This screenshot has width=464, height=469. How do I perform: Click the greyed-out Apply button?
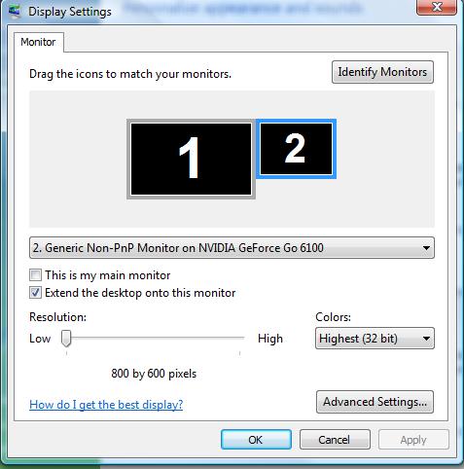pos(413,440)
